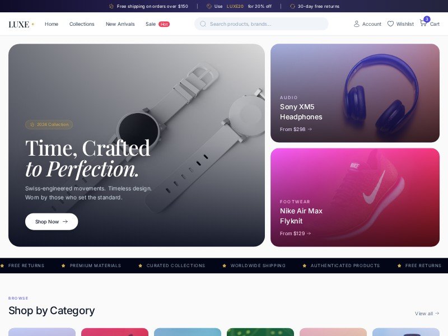Click the arrow beside From $298
Image resolution: width=448 pixels, height=336 pixels.
point(310,129)
